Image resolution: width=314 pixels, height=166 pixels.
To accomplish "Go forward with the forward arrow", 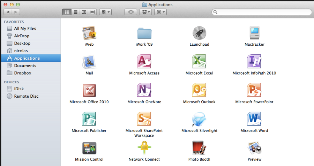I will pyautogui.click(x=16, y=12).
